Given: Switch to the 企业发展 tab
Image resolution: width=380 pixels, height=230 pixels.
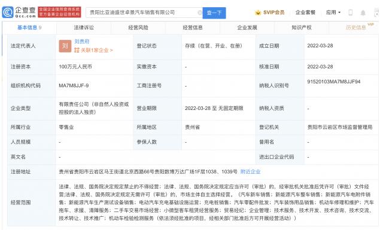Looking at the screenshot, I should pos(247,27).
